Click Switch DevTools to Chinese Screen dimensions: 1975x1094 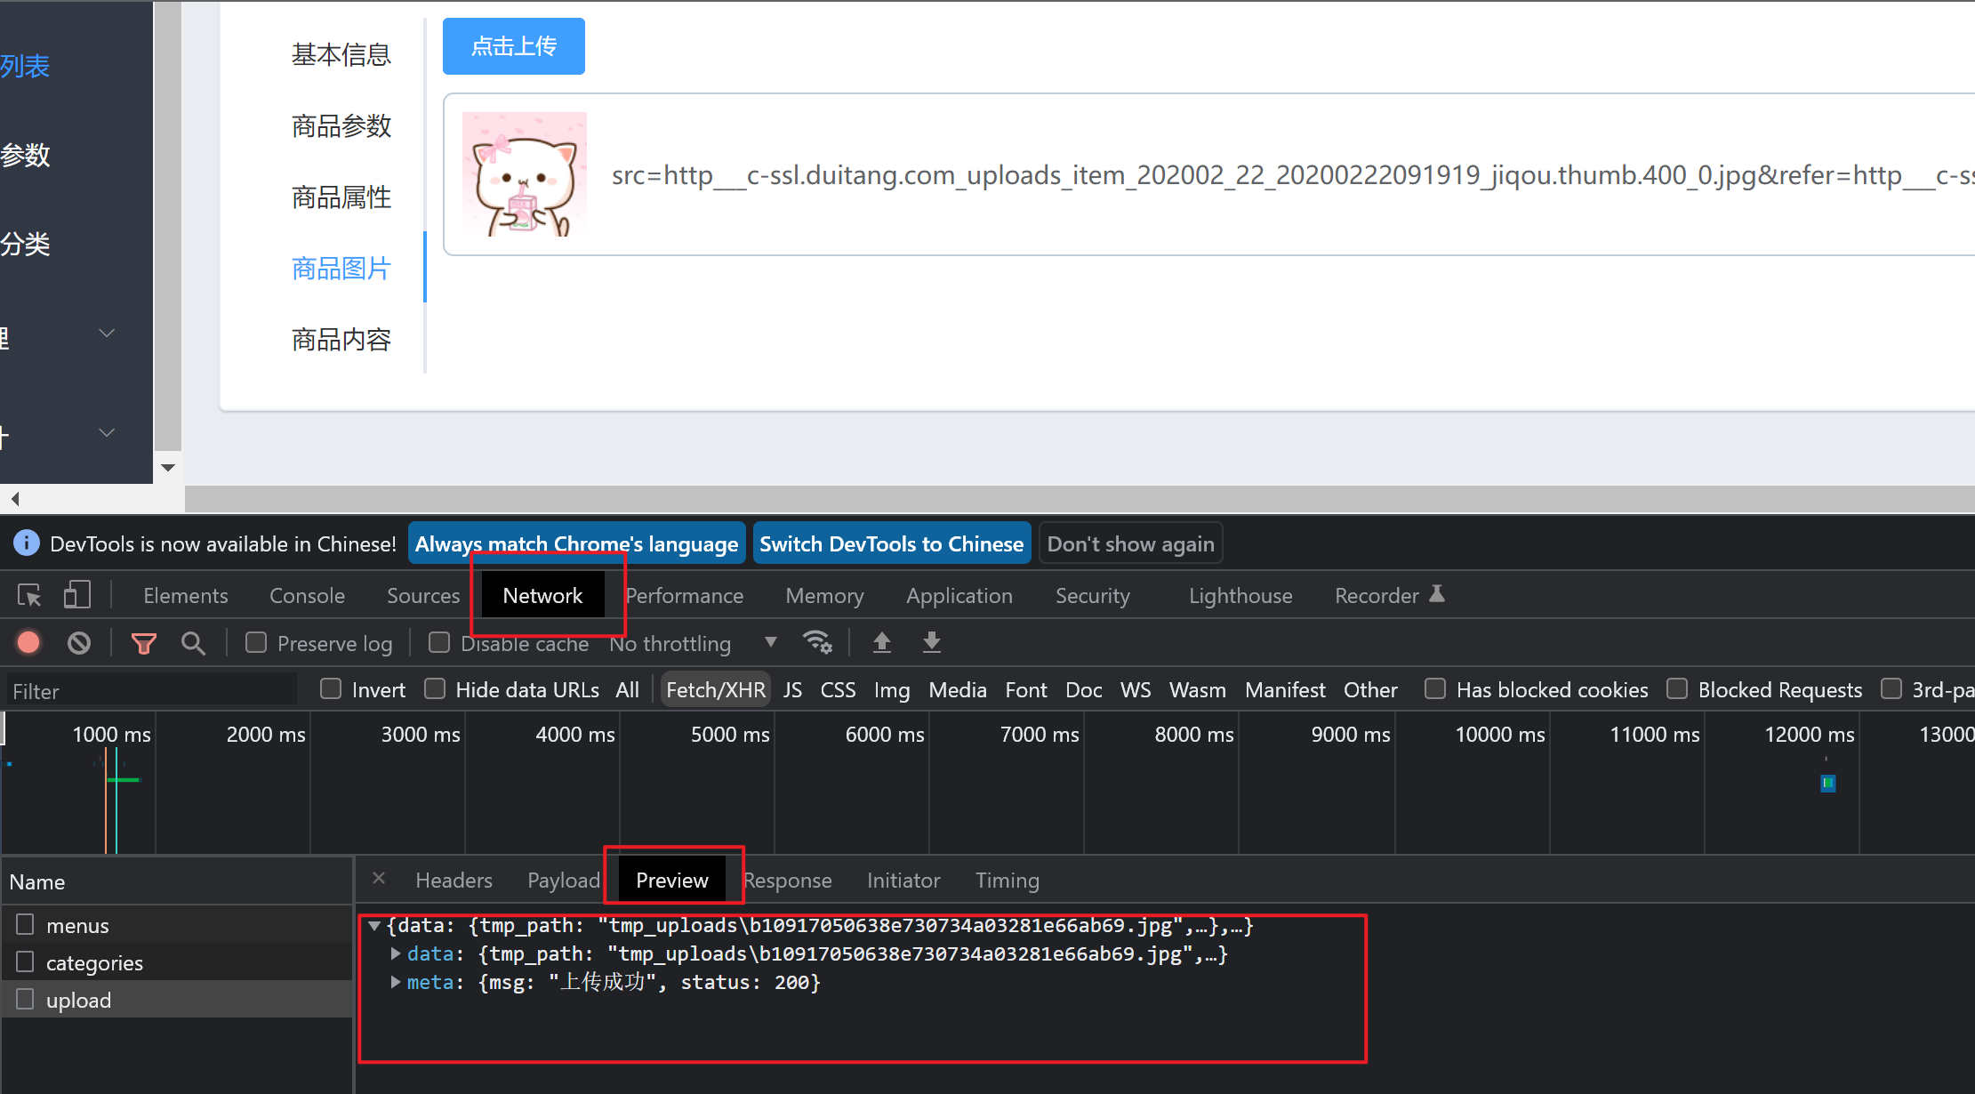click(891, 543)
